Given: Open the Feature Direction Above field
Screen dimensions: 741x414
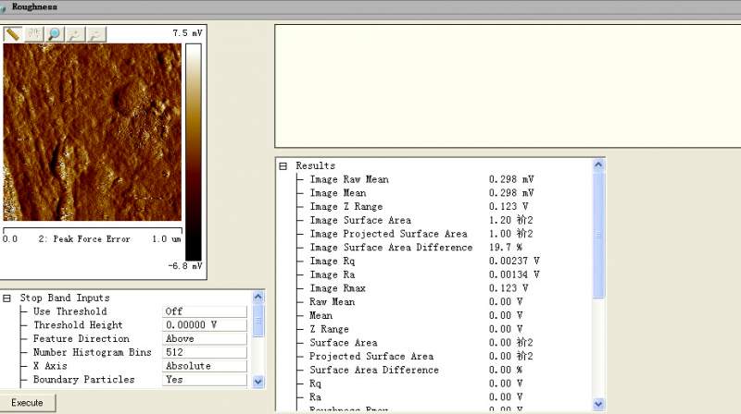Looking at the screenshot, I should (x=205, y=339).
